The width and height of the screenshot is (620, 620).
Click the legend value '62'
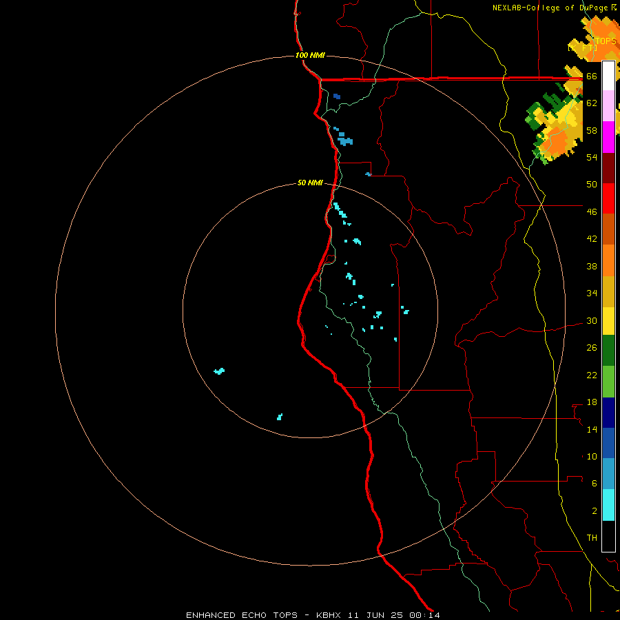coord(592,103)
